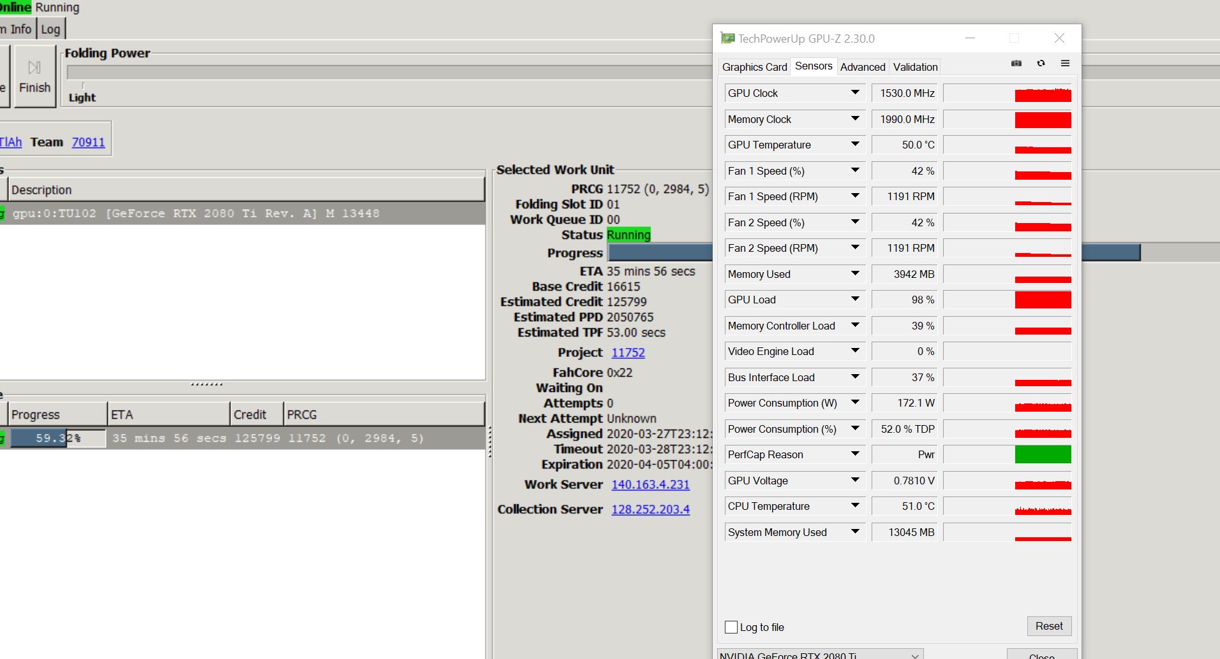The image size is (1220, 659).
Task: Open the GPU Load sensor dropdown
Action: pos(855,300)
